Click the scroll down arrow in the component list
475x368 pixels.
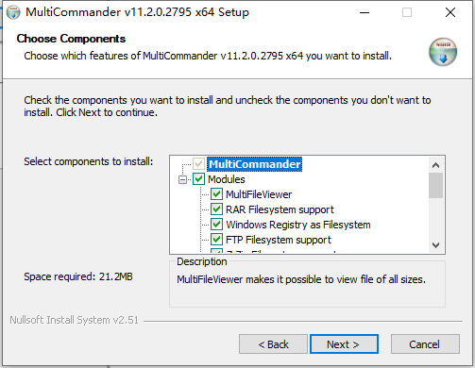point(436,245)
